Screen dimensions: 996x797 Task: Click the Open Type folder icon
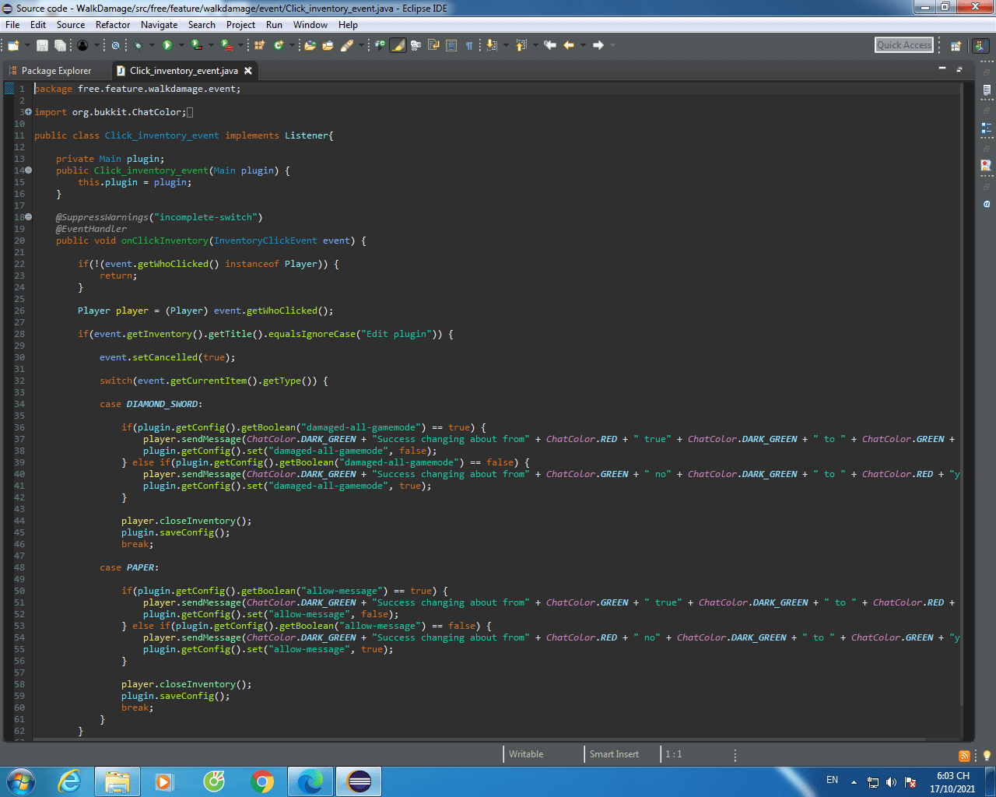(x=310, y=45)
